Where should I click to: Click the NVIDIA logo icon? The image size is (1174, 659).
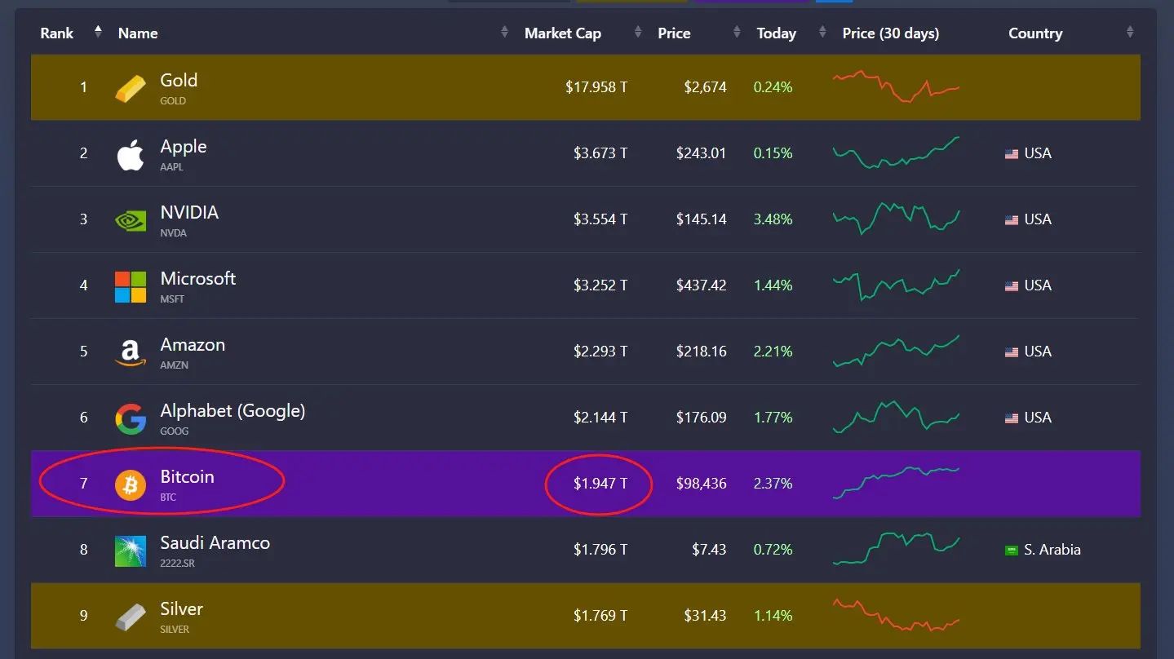pos(131,220)
